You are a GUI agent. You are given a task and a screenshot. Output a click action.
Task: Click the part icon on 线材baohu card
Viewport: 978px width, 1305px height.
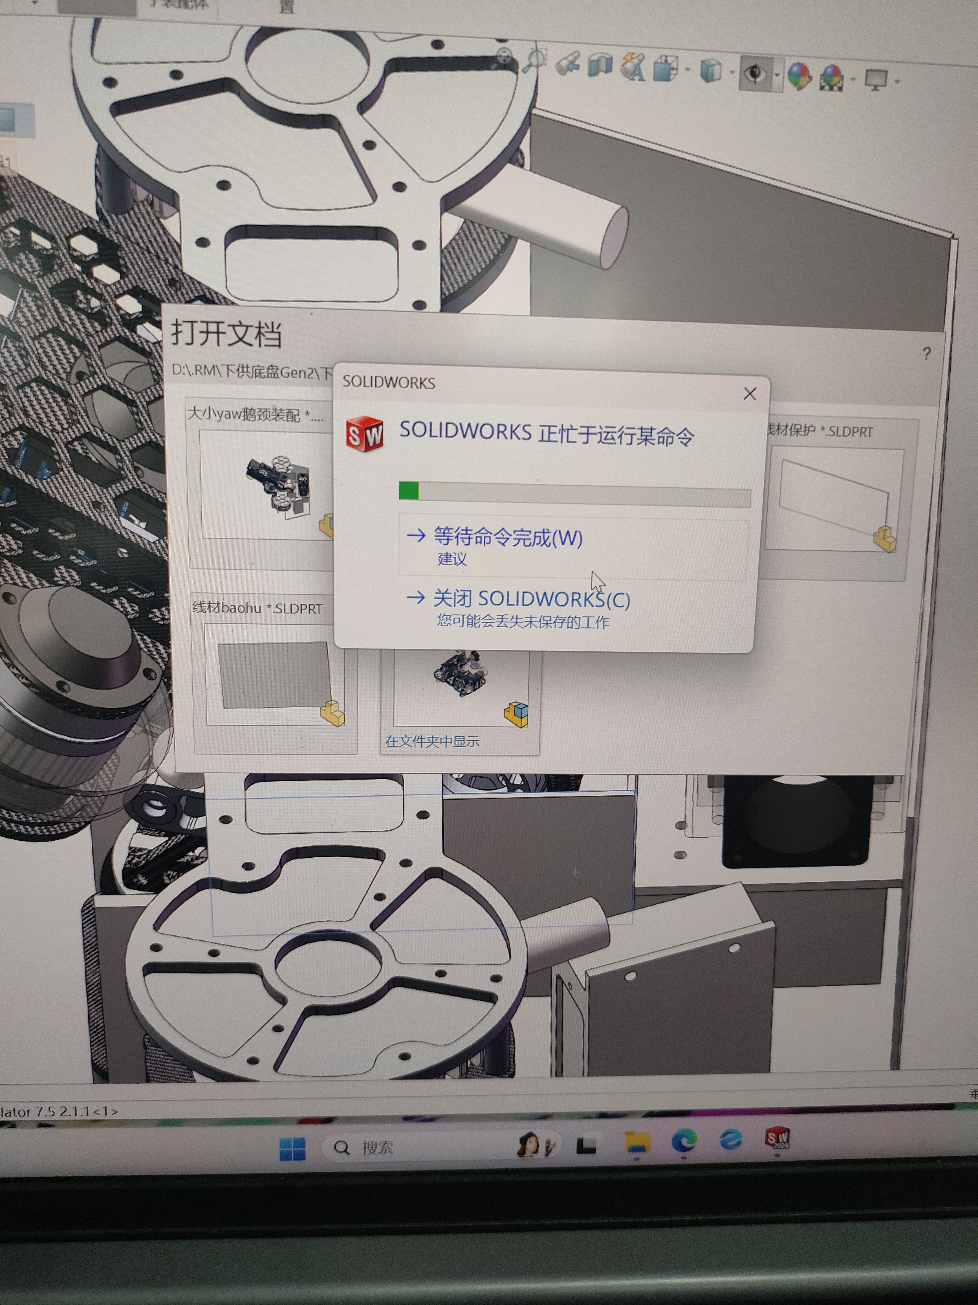click(x=332, y=713)
